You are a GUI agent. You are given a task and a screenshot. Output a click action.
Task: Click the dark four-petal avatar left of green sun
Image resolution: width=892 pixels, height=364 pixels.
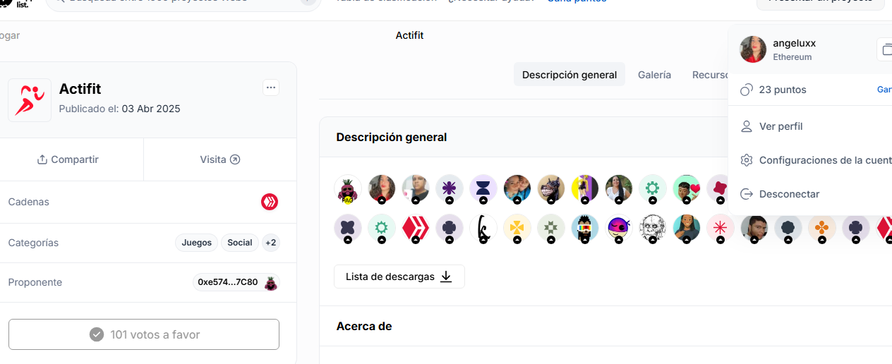click(348, 229)
